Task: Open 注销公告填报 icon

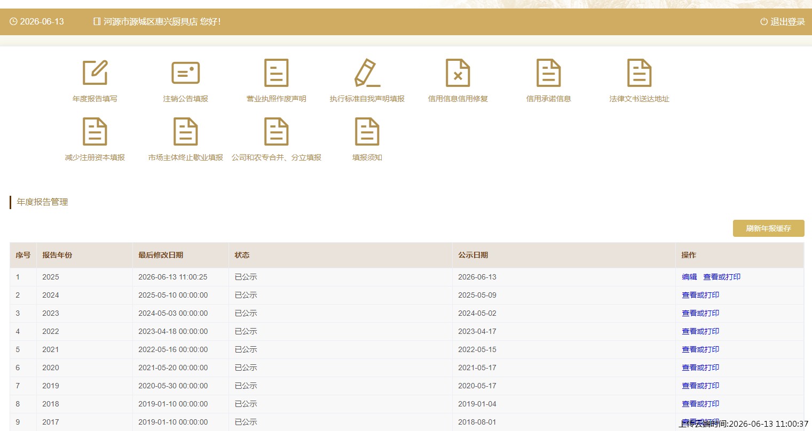Action: pyautogui.click(x=186, y=73)
